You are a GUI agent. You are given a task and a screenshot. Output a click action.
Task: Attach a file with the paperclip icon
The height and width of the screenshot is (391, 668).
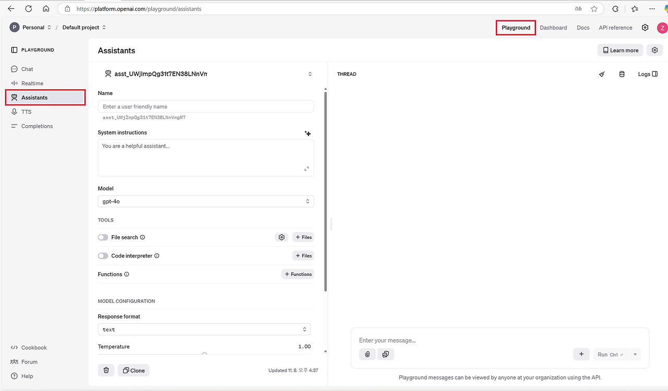[367, 355]
